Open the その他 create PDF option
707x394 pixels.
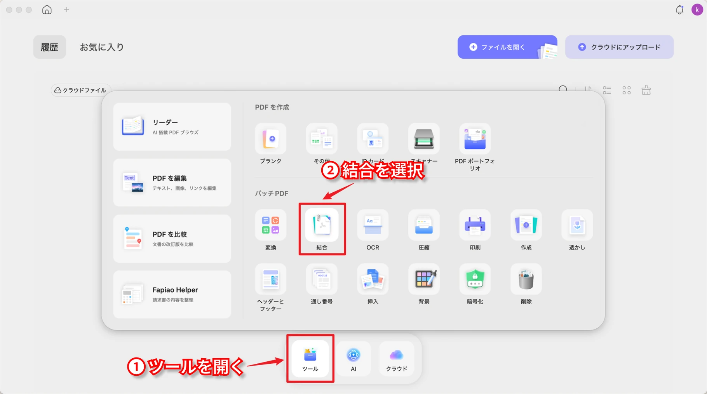click(x=322, y=139)
